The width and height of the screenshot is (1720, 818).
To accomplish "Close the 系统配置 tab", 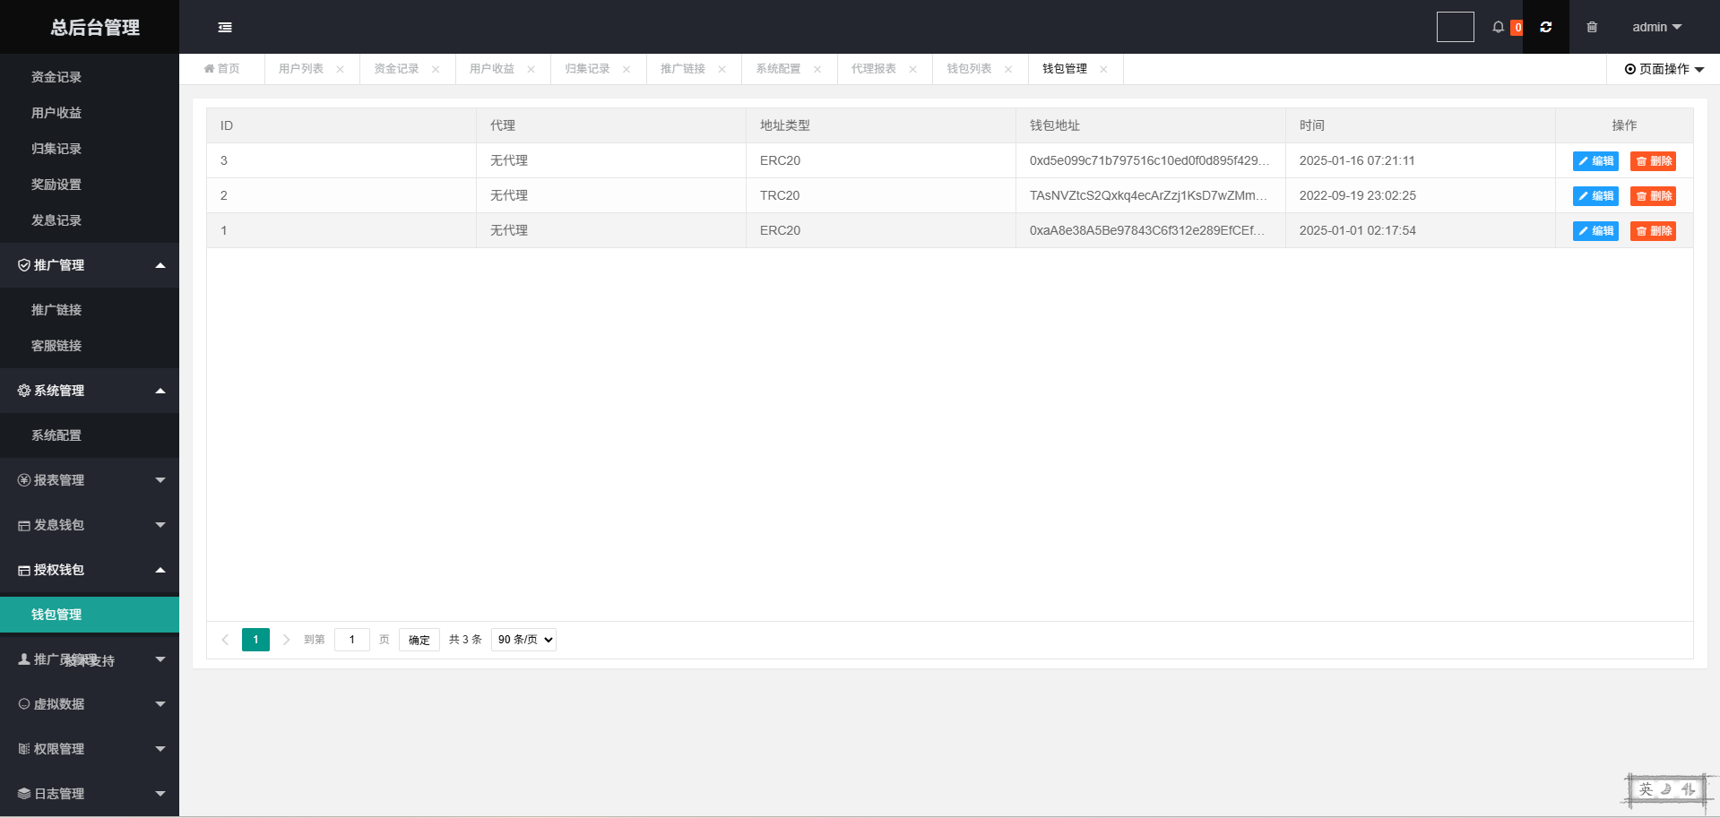I will (x=817, y=69).
